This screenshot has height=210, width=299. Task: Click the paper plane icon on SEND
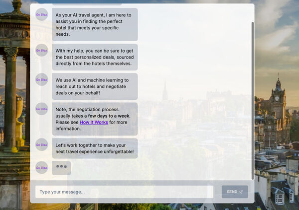tap(241, 192)
